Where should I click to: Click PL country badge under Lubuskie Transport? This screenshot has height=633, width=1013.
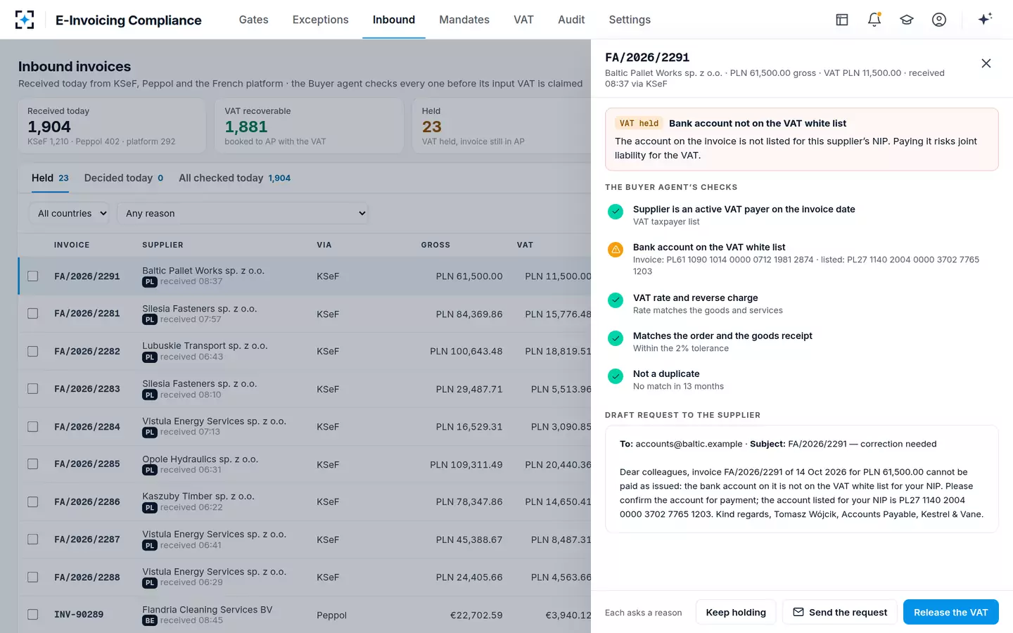[x=150, y=357]
